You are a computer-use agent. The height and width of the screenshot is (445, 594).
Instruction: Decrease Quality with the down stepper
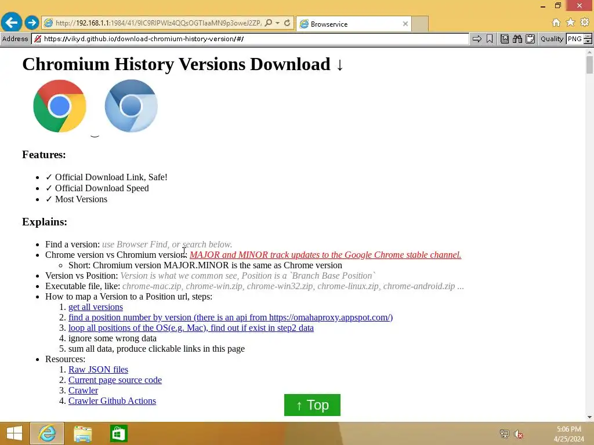(588, 41)
